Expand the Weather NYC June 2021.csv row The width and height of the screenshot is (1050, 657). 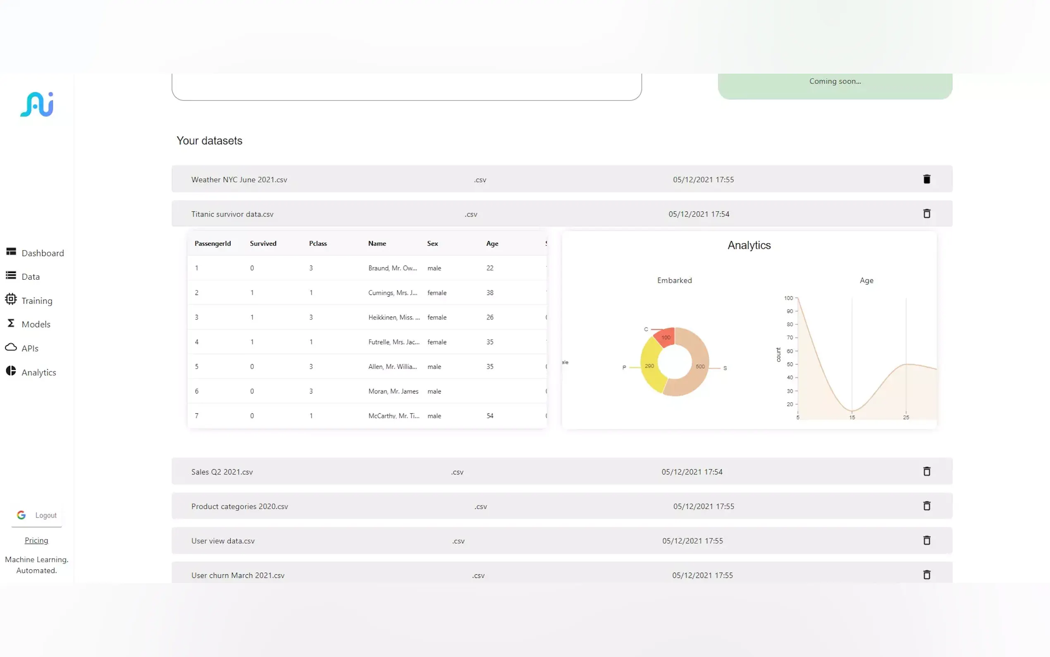[x=239, y=180]
